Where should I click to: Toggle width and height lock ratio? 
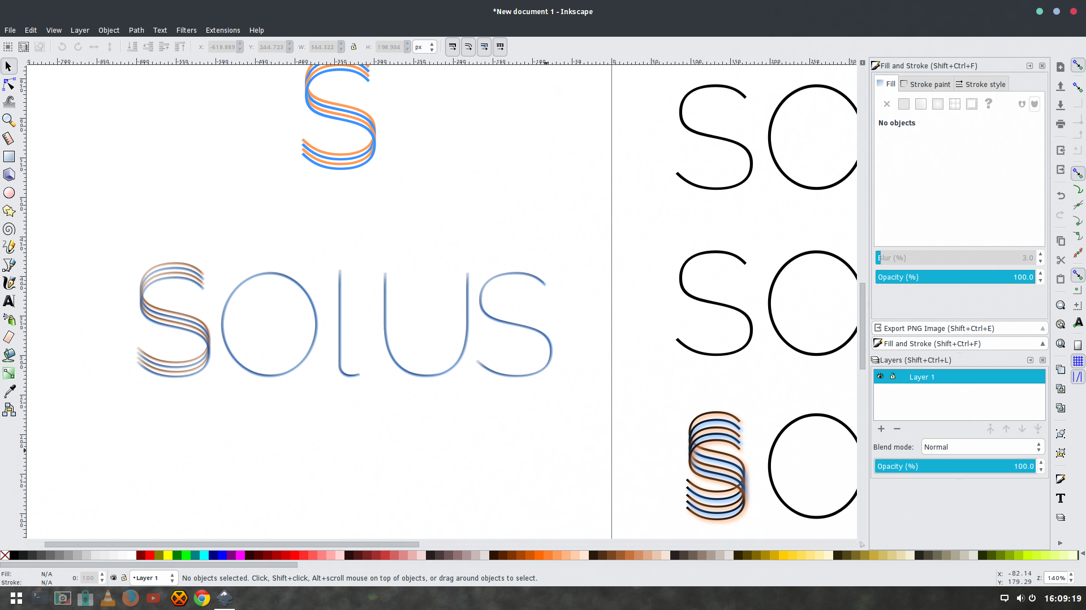(354, 47)
